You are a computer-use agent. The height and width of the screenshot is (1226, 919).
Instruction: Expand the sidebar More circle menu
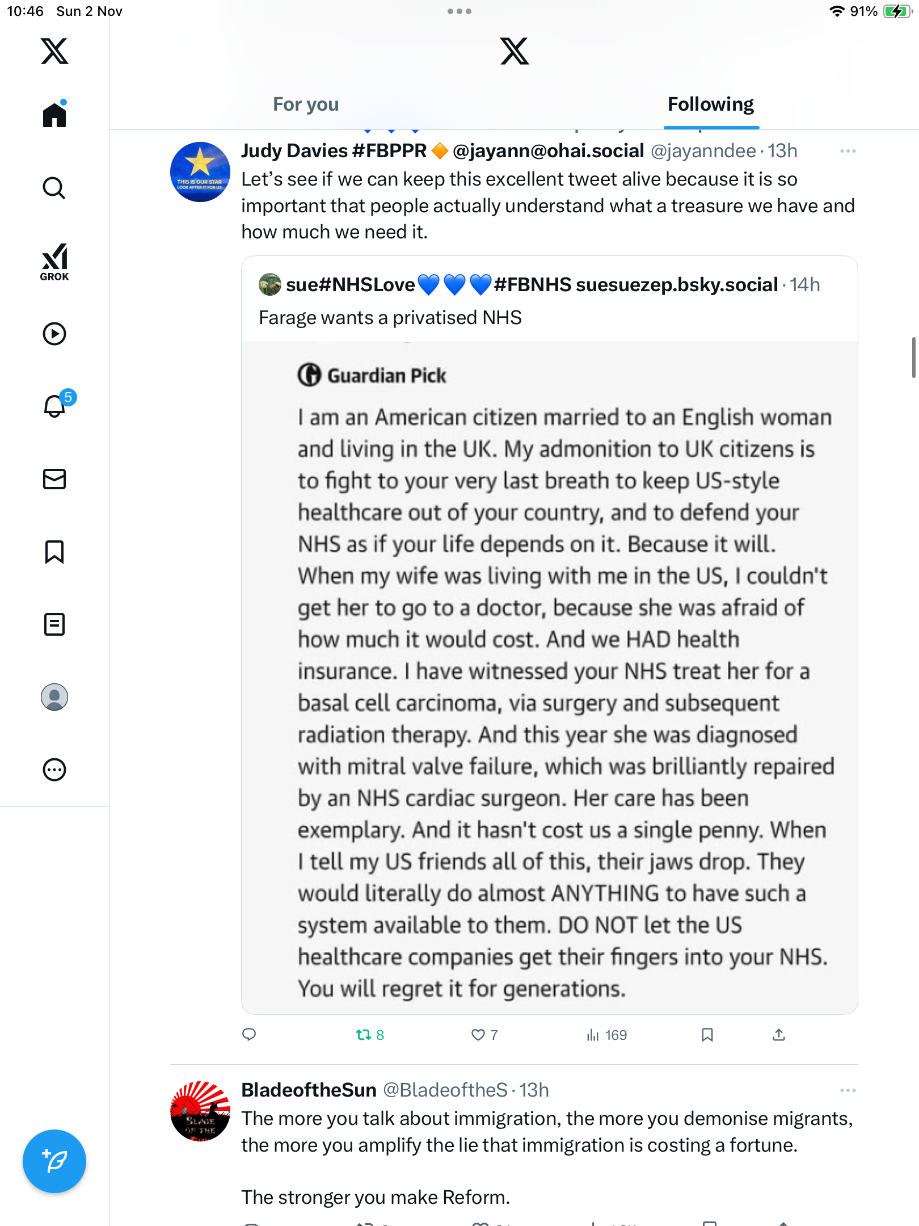pyautogui.click(x=54, y=770)
